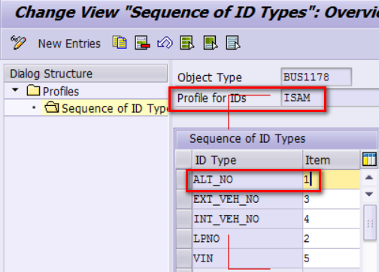Click the Item field for INT_VEH_NO
This screenshot has height=272, width=379.
pos(331,219)
